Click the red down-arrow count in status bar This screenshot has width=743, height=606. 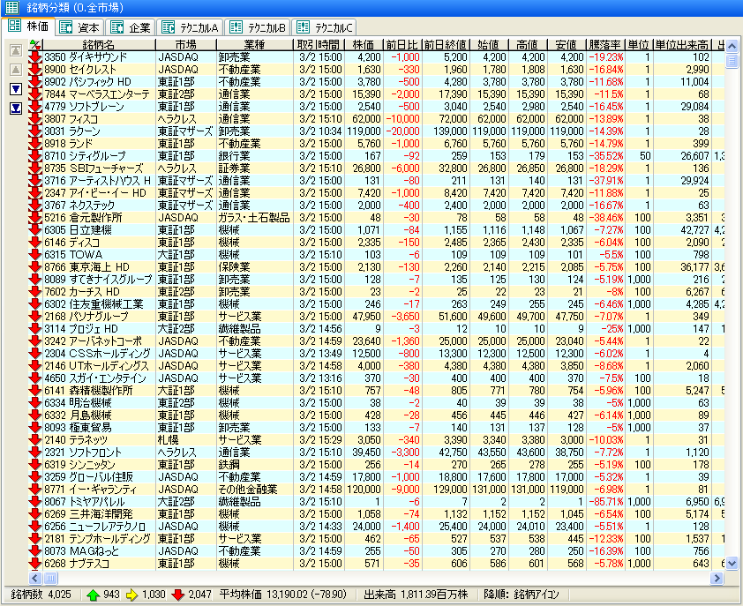tap(194, 594)
